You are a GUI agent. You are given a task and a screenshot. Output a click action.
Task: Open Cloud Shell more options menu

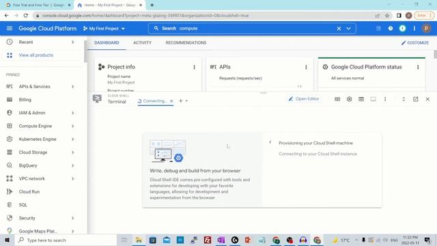(385, 99)
